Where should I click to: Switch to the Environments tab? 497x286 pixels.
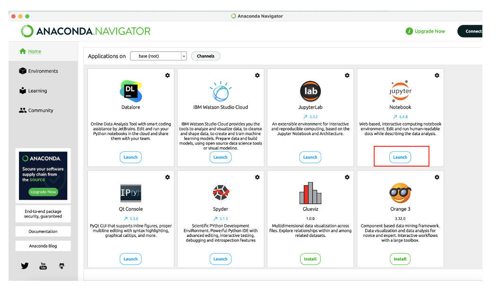(39, 71)
